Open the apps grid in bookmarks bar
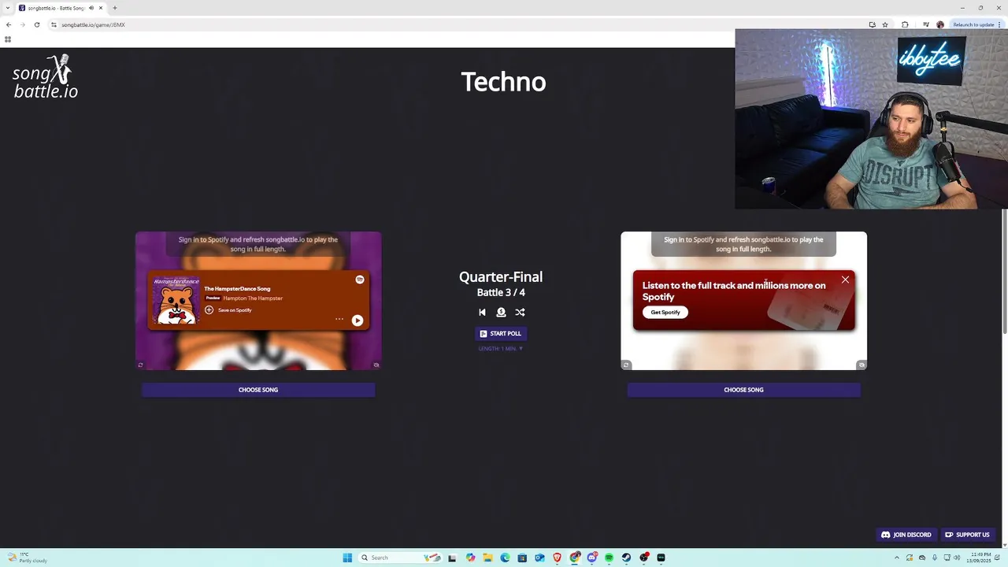This screenshot has width=1008, height=567. [8, 39]
